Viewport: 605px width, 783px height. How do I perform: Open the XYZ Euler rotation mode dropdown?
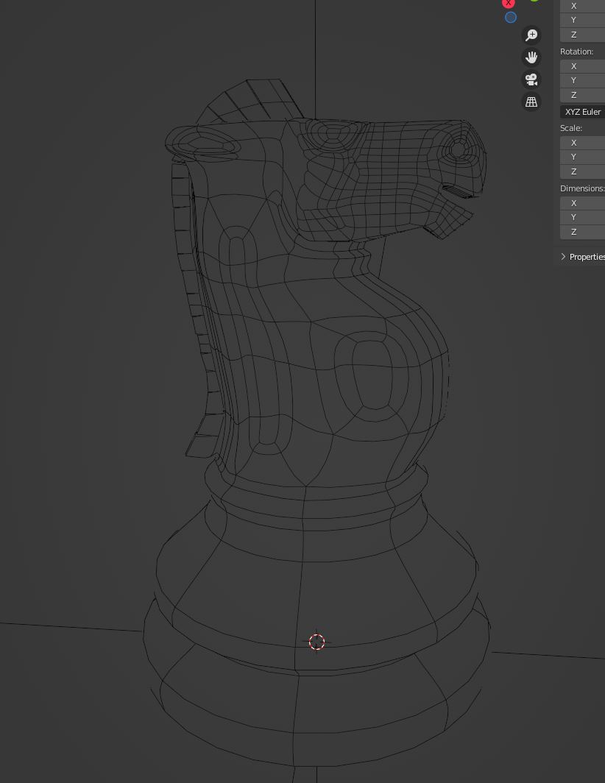(x=582, y=112)
